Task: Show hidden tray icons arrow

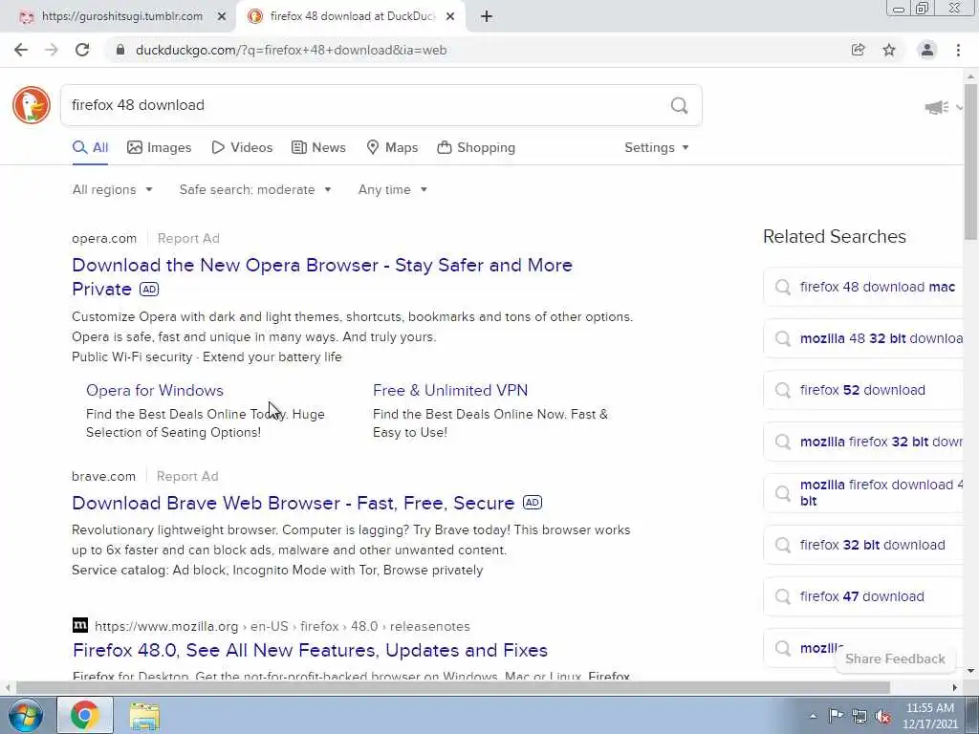Action: point(813,716)
